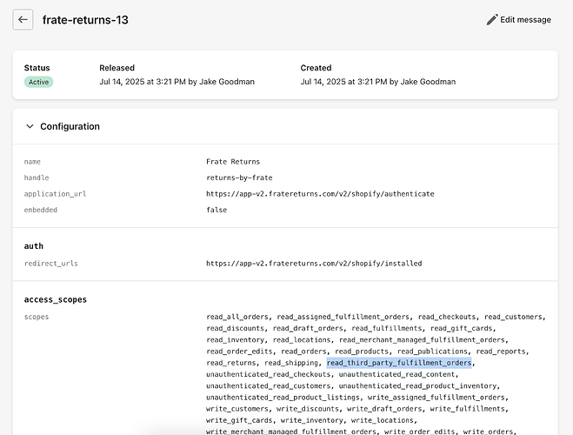This screenshot has height=435, width=573.
Task: Collapse the Configuration section chevron
Action: pyautogui.click(x=30, y=126)
